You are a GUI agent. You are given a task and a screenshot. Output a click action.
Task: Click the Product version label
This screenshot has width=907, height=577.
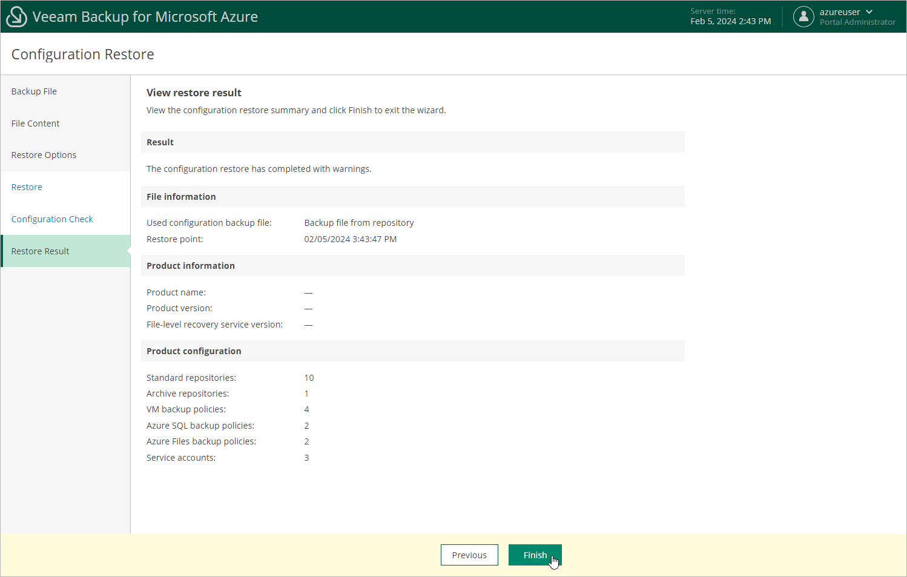pyautogui.click(x=179, y=308)
